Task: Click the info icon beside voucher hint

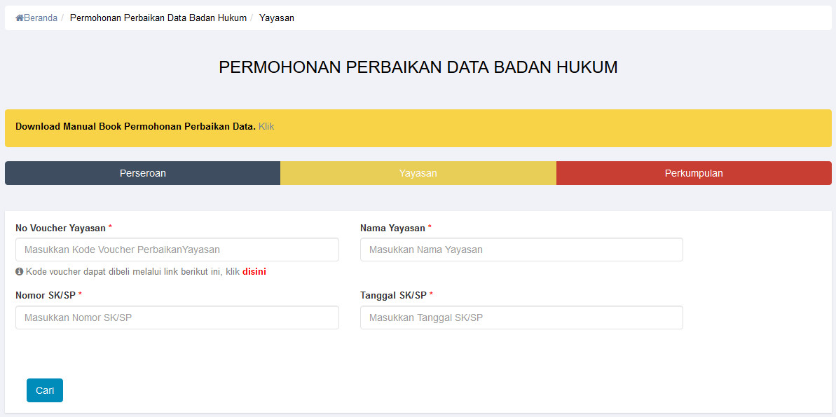Action: coord(20,271)
